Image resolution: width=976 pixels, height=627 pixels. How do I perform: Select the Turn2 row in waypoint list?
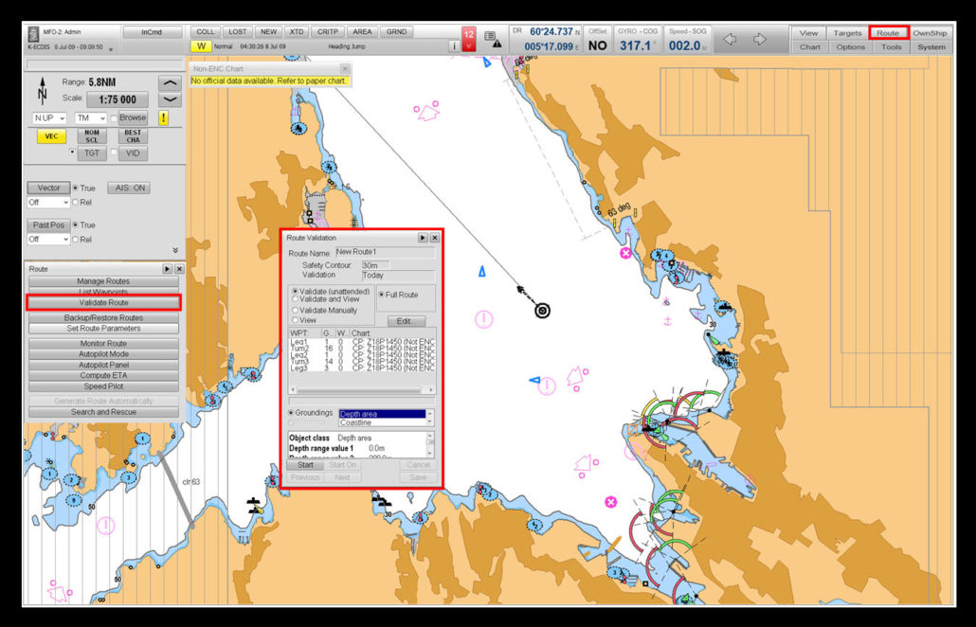click(x=362, y=349)
